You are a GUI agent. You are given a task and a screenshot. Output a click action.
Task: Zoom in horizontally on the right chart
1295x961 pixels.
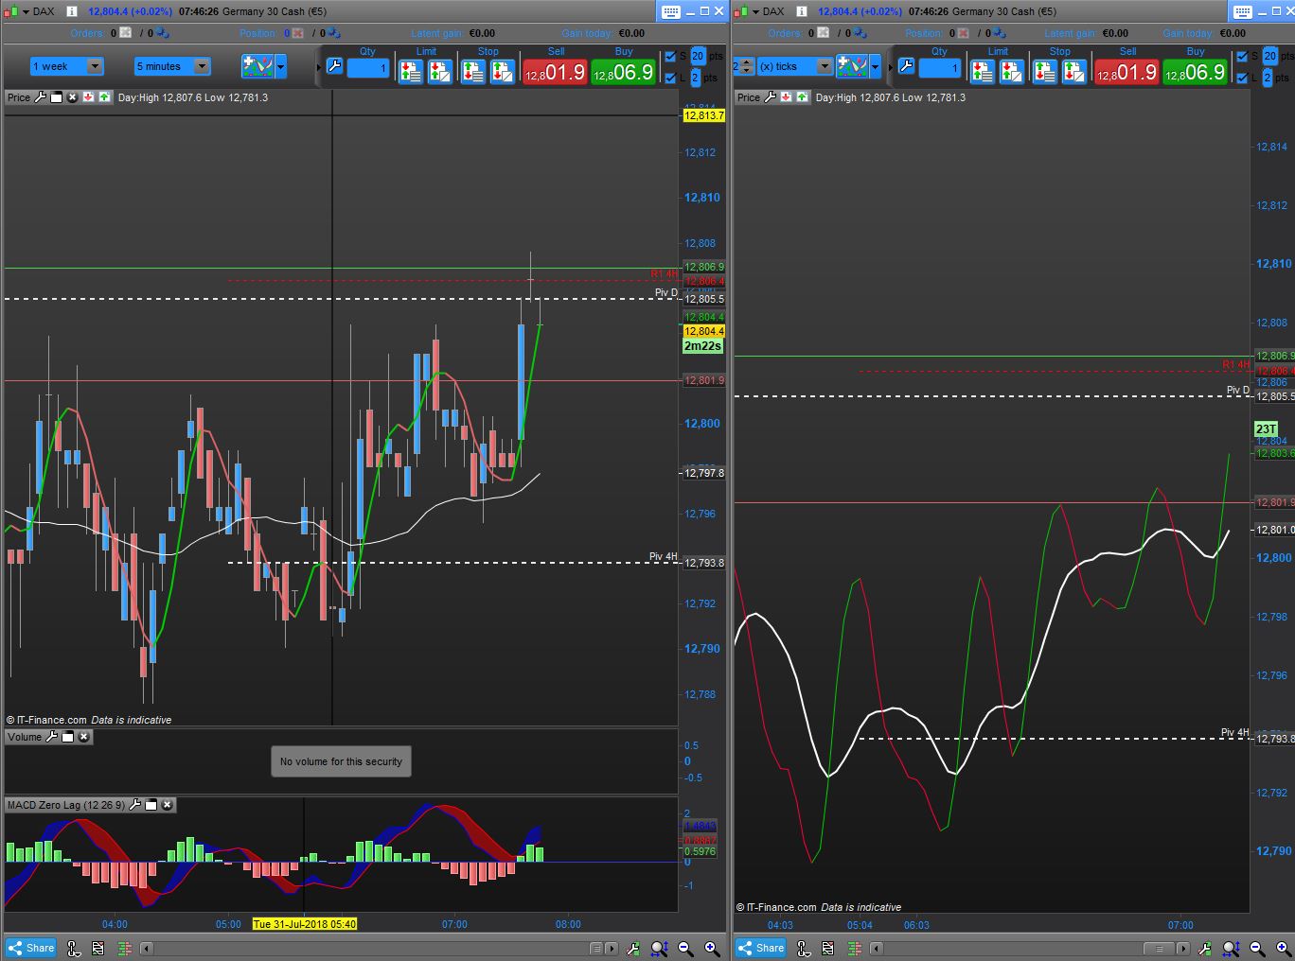click(x=1284, y=948)
